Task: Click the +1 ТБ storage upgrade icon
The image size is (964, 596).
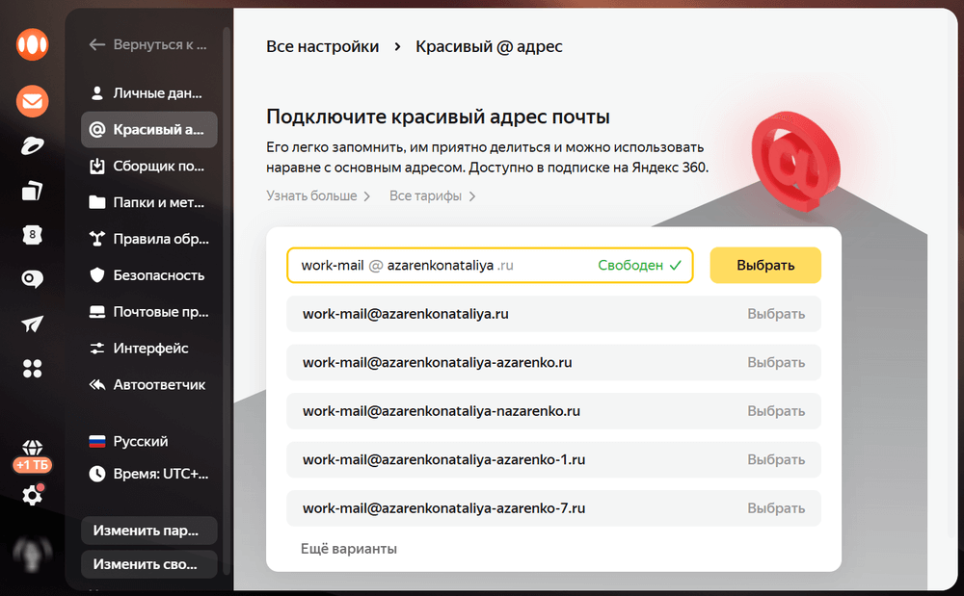Action: tap(32, 456)
